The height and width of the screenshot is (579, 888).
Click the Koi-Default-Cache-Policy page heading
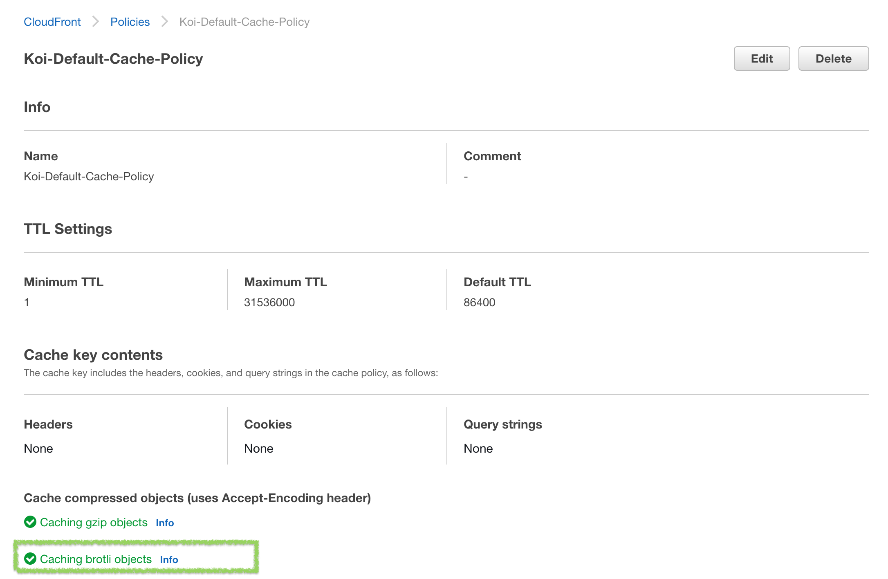click(x=113, y=59)
